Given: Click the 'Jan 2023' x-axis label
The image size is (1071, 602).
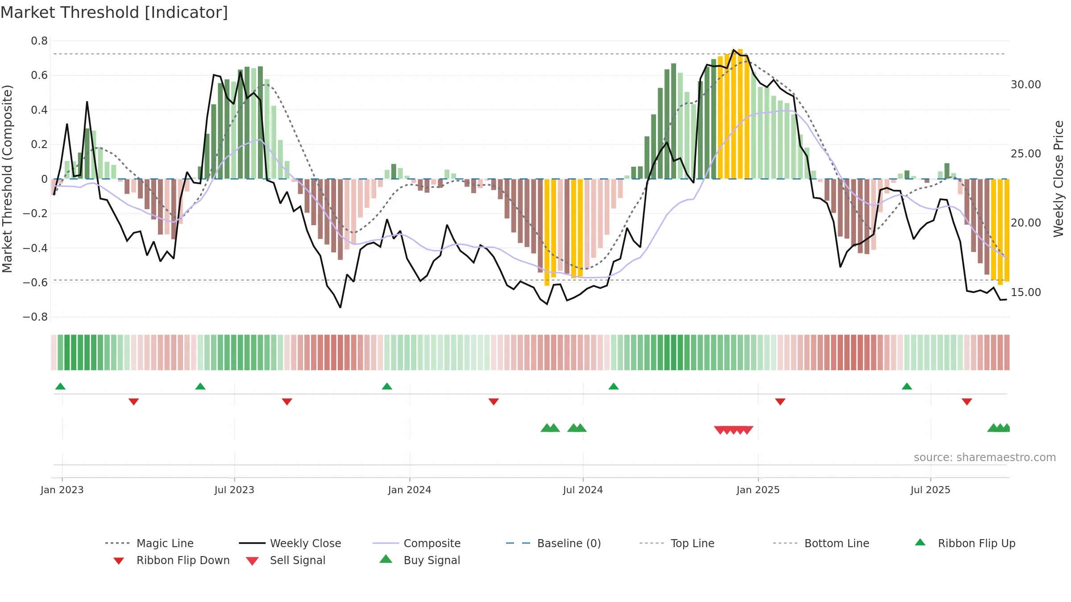Looking at the screenshot, I should [x=62, y=490].
